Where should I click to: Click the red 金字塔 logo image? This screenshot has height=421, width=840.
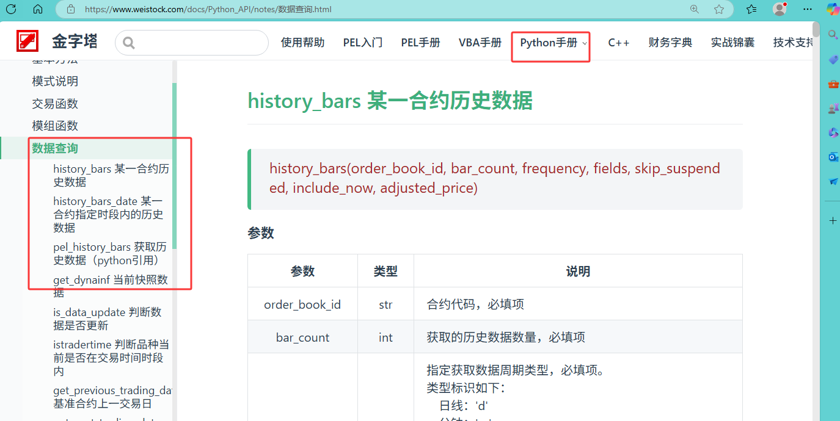click(x=27, y=41)
